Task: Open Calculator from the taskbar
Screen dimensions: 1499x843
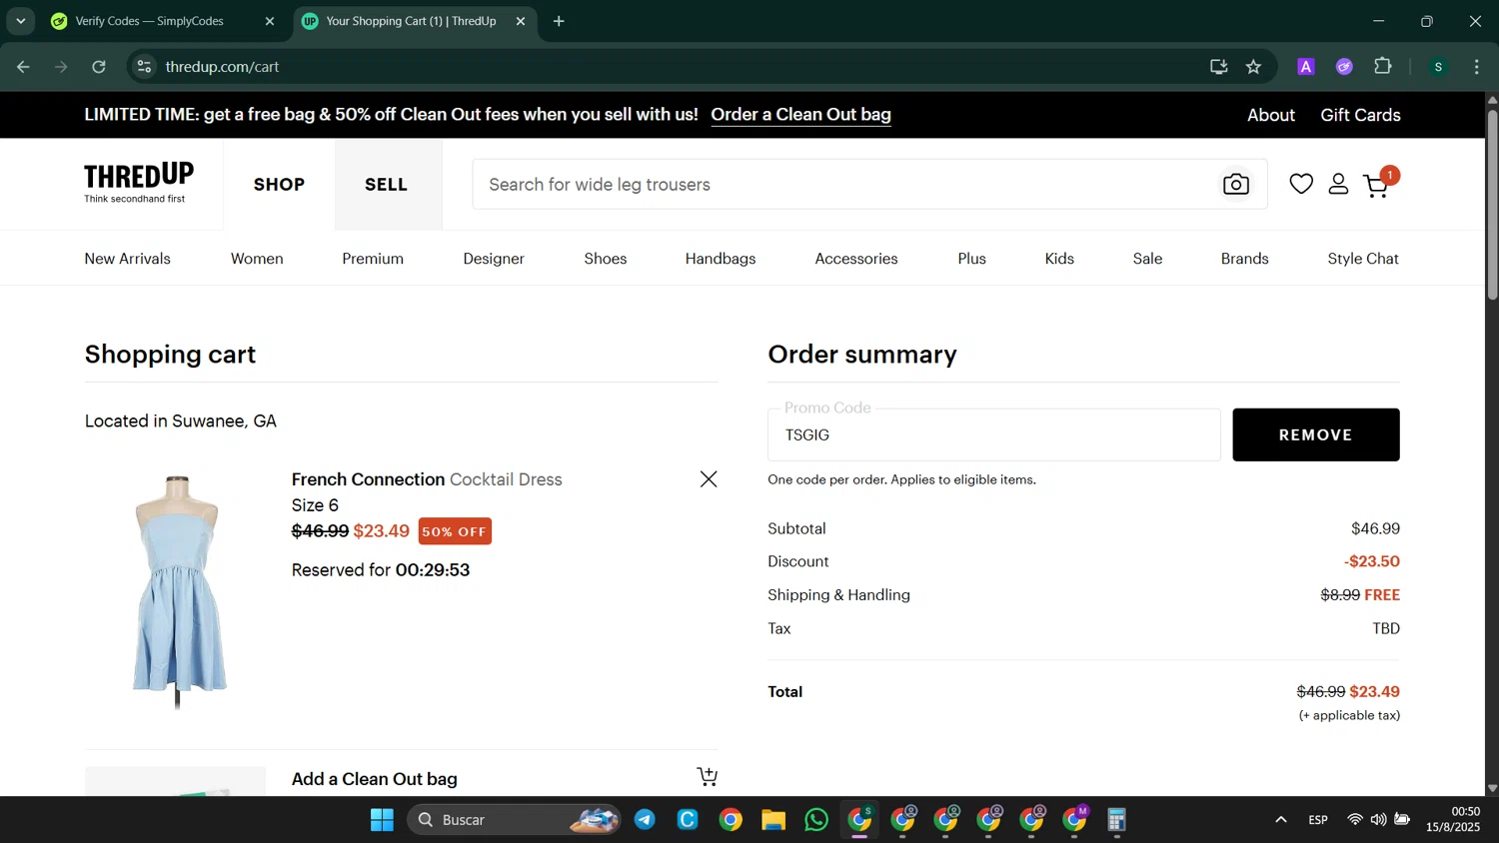Action: click(1117, 820)
